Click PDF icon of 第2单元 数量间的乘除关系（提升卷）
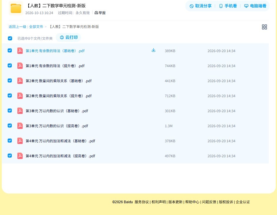The height and width of the screenshot is (215, 277). click(20, 96)
